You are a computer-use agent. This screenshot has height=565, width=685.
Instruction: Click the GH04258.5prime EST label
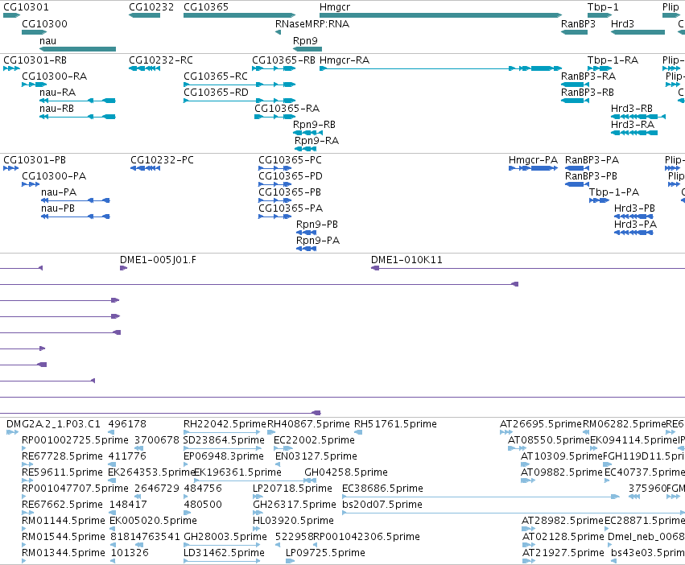click(346, 472)
